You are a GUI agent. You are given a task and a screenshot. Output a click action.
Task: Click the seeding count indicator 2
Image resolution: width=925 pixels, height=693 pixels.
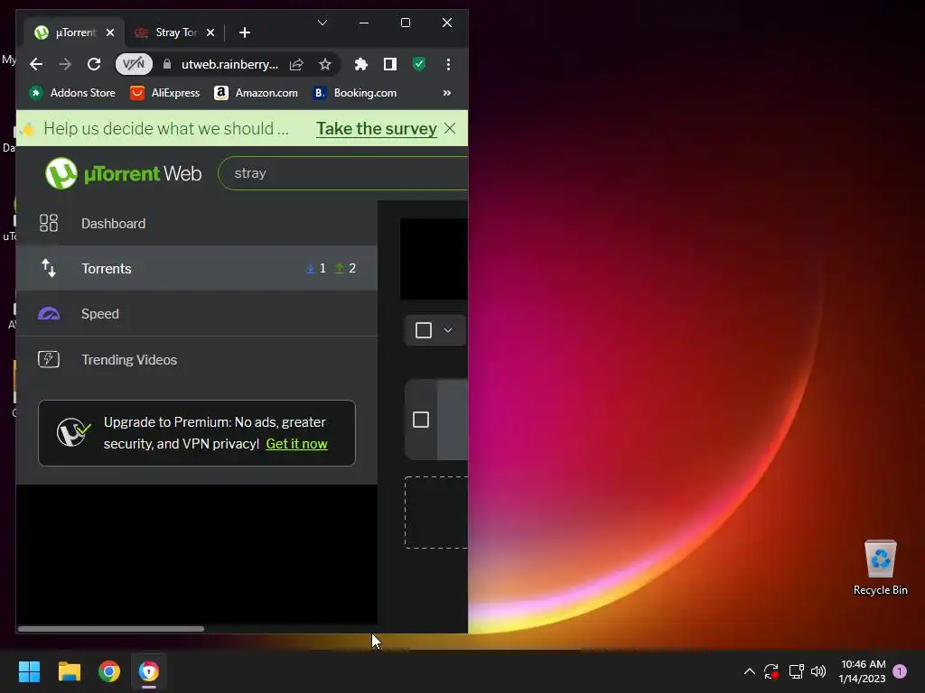click(345, 269)
